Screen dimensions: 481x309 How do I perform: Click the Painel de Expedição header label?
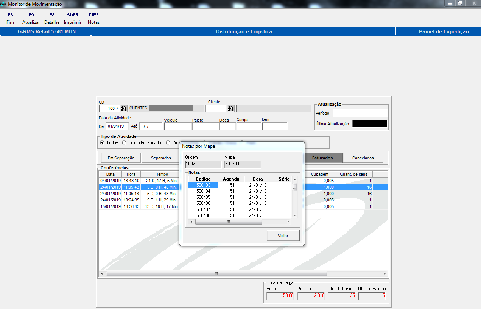pos(444,31)
